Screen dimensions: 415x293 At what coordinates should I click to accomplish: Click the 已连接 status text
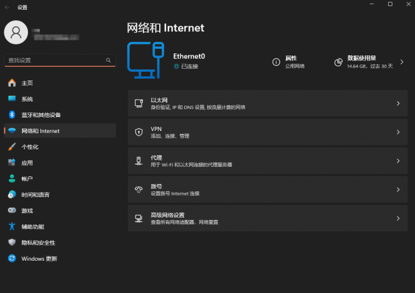coord(190,66)
